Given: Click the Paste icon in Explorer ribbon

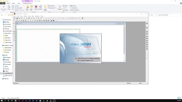Looking at the screenshot, I should 13,8.
